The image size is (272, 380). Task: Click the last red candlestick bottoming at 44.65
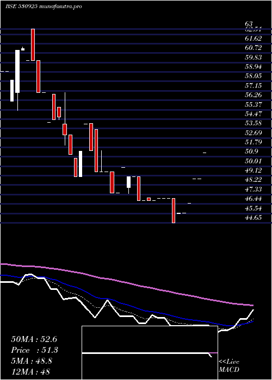tap(174, 211)
